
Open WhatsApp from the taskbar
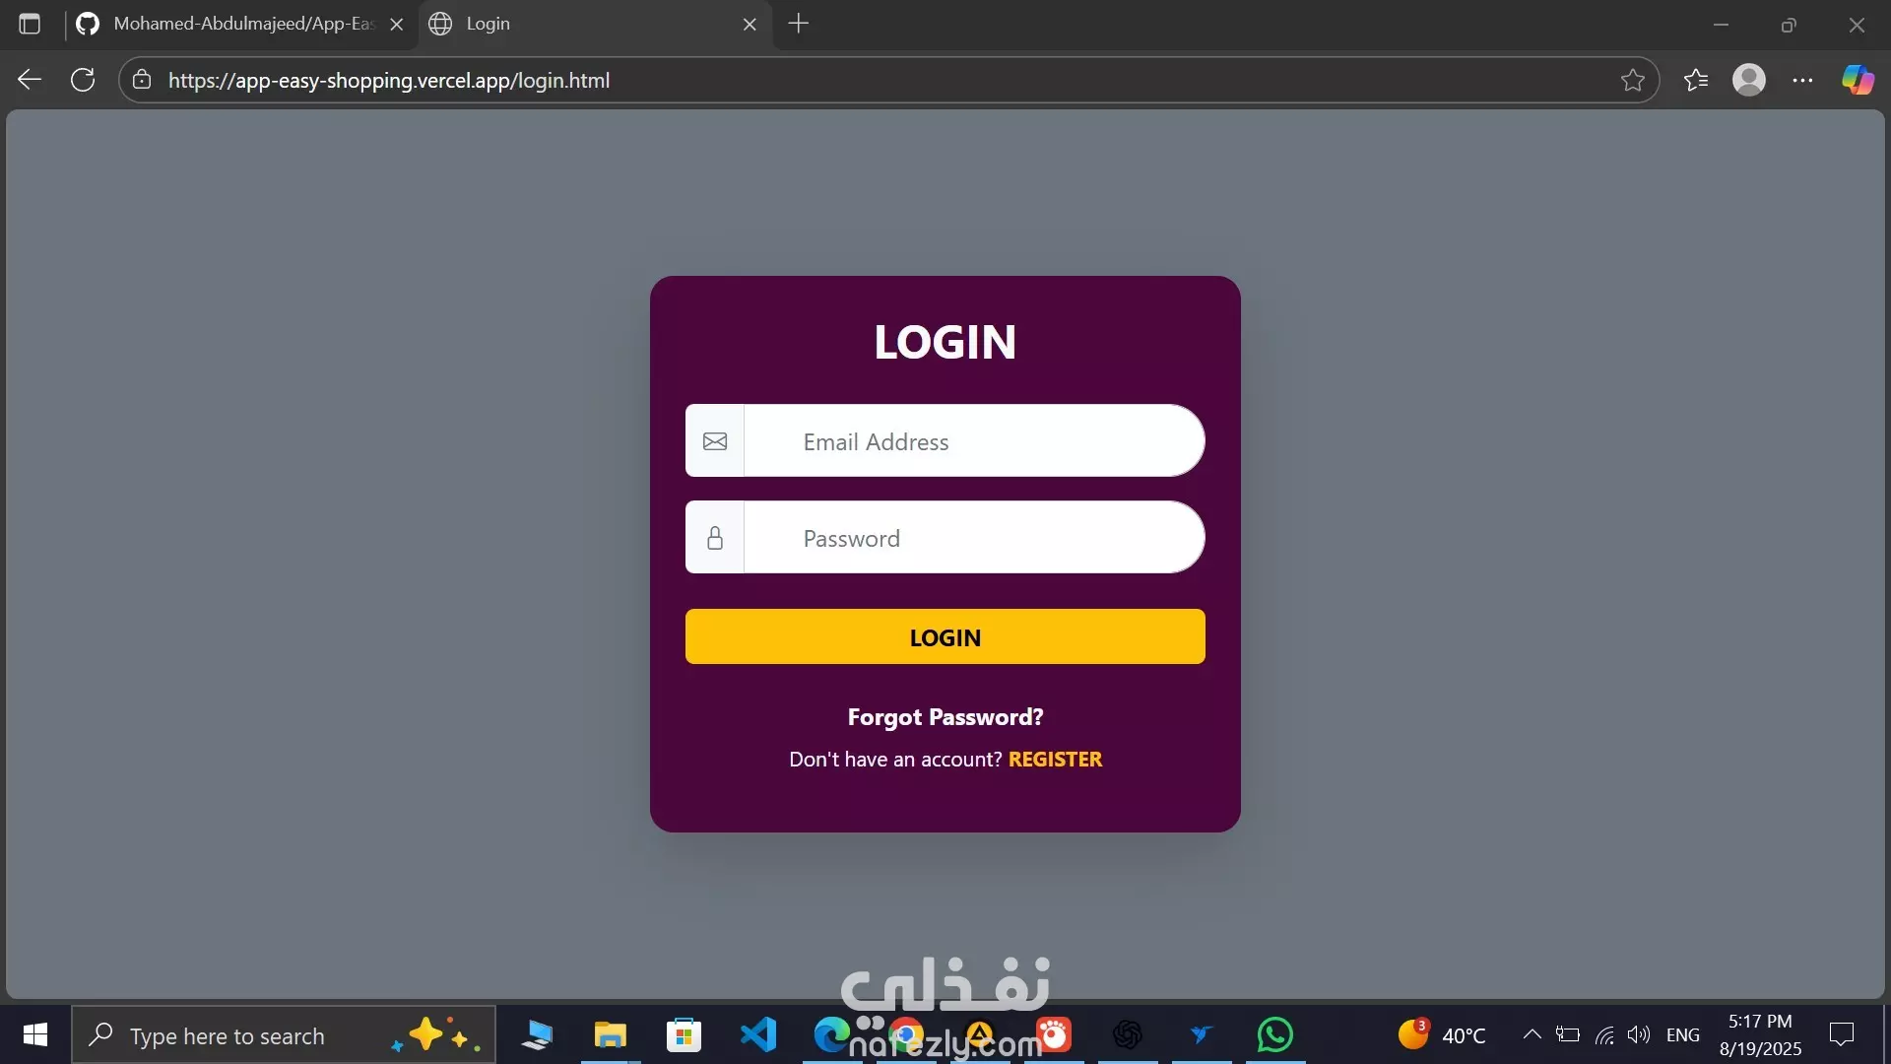pos(1274,1034)
